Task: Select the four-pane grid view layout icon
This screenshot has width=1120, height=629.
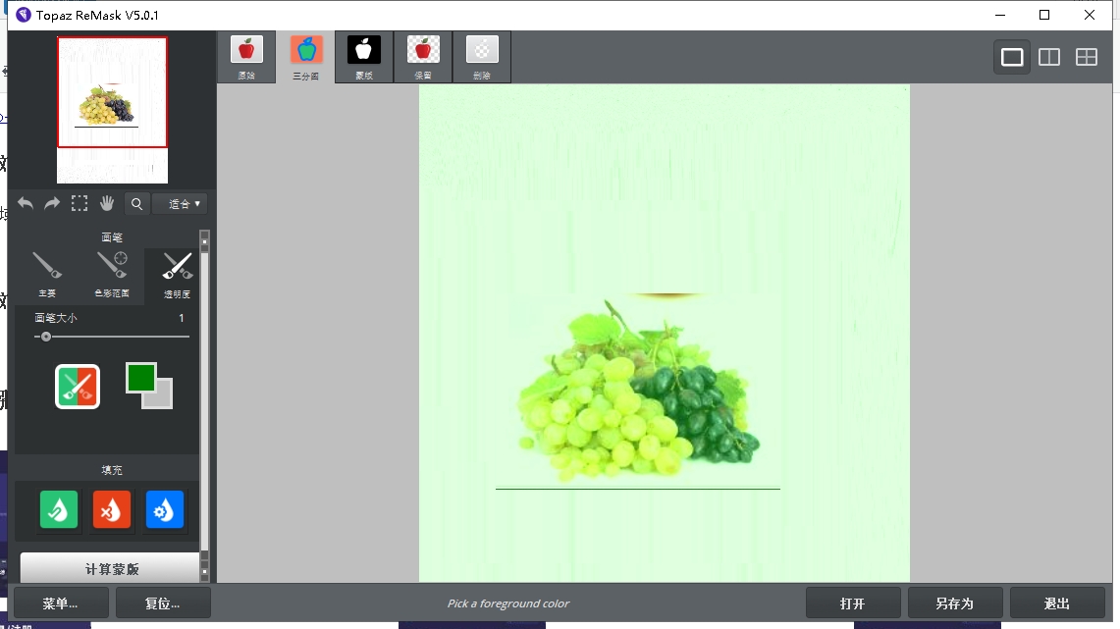Action: pyautogui.click(x=1087, y=57)
